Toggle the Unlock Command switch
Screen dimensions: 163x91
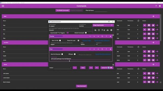click(x=86, y=33)
